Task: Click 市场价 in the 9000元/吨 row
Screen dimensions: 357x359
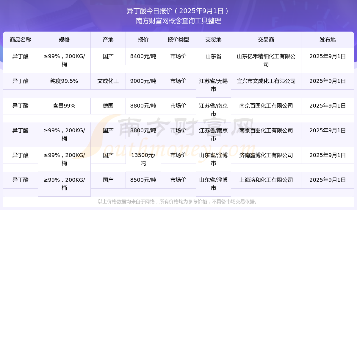Action: coord(178,81)
